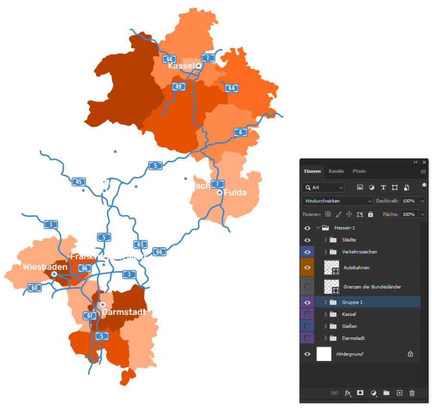The height and width of the screenshot is (408, 432).
Task: Select the Autobahnen layer thumbnail
Action: [x=332, y=267]
